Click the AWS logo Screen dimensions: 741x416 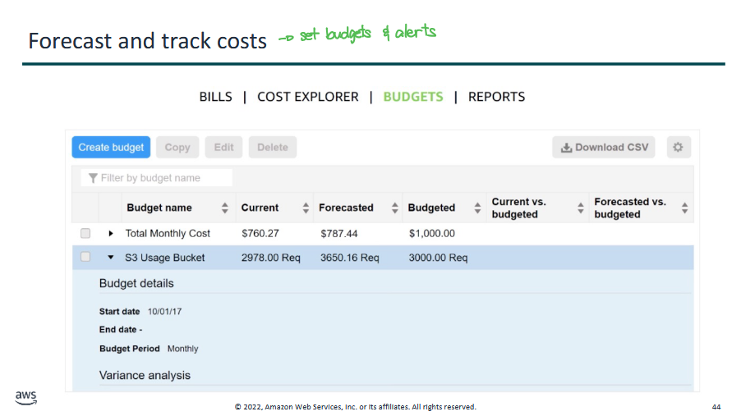coord(25,398)
